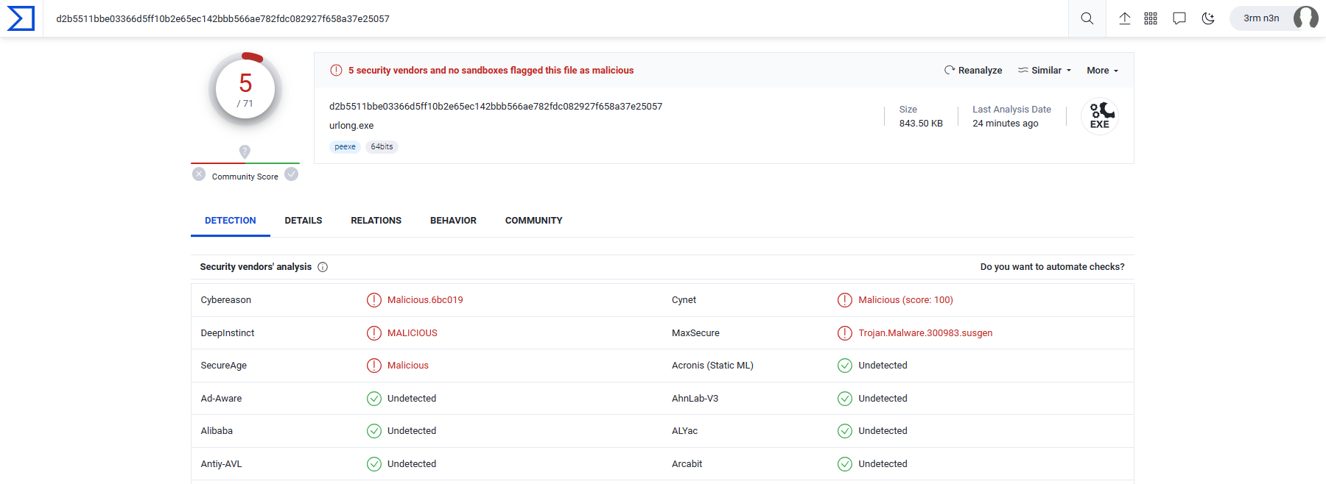Click AhnLab-V3 undetected check icon
Image resolution: width=1326 pixels, height=484 pixels.
point(845,399)
